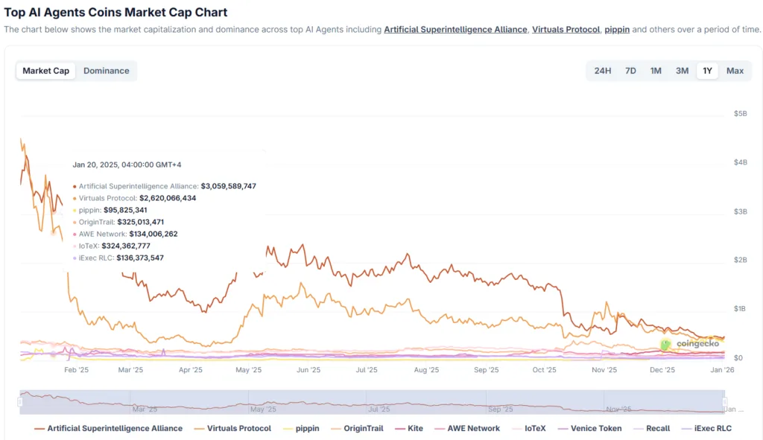Open the pippin link in the description
This screenshot has width=763, height=440.
pyautogui.click(x=617, y=30)
